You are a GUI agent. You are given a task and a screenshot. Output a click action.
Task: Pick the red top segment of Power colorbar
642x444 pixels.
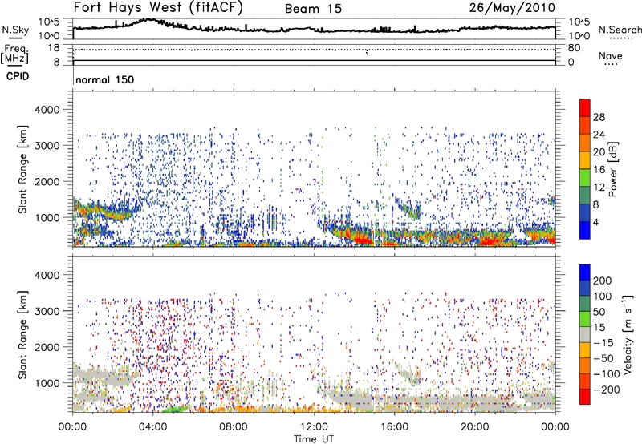click(585, 107)
